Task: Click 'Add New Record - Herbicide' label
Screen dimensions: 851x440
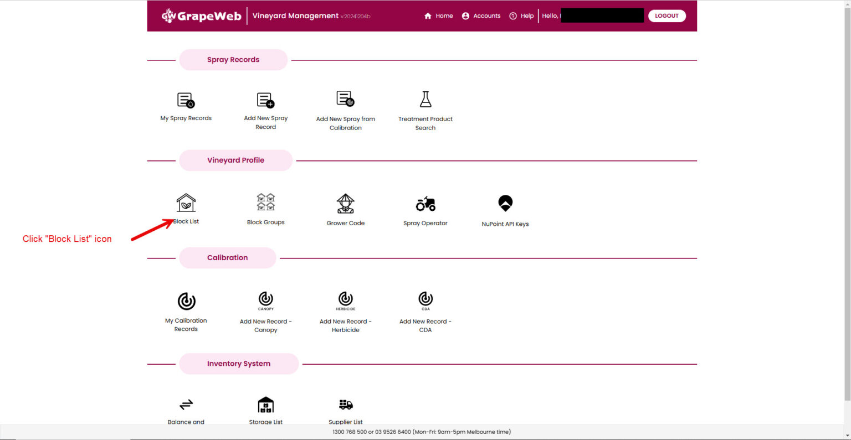Action: pyautogui.click(x=345, y=326)
